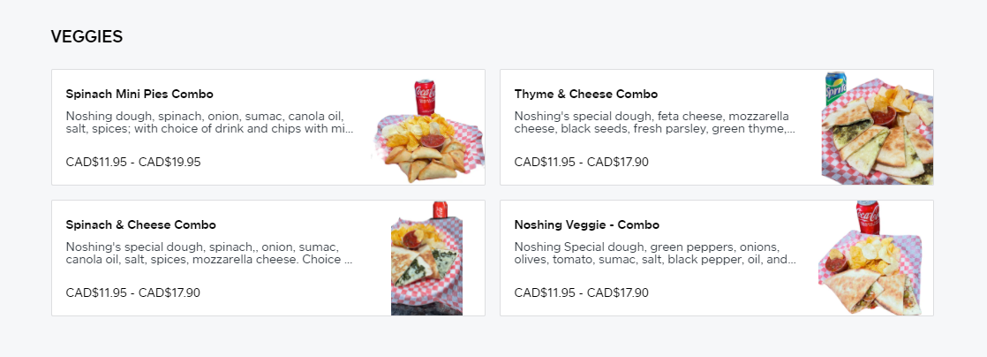Click the Coca-Cola can in Spinach Mini Pies photo
Viewport: 987px width, 357px height.
tap(426, 97)
